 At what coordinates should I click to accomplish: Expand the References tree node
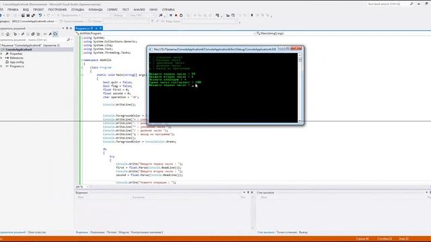pyautogui.click(x=1, y=58)
